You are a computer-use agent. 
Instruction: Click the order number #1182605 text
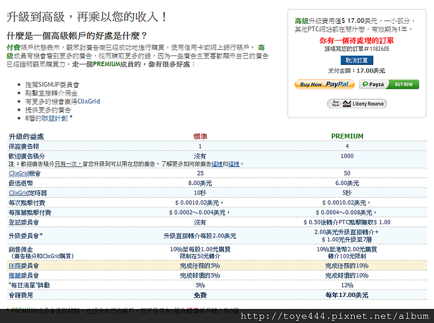pos(378,49)
